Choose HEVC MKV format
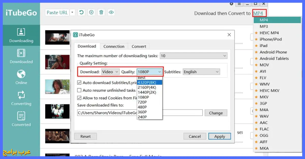 (x=277, y=91)
